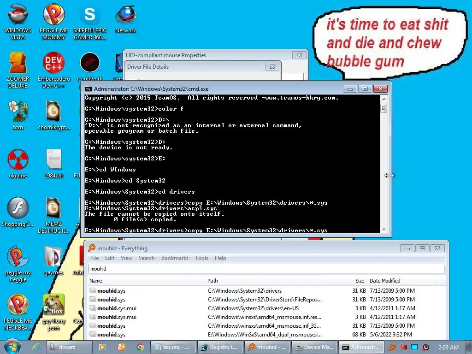This screenshot has width=472, height=354.
Task: Open the Edit menu in Everything
Action: pyautogui.click(x=110, y=258)
